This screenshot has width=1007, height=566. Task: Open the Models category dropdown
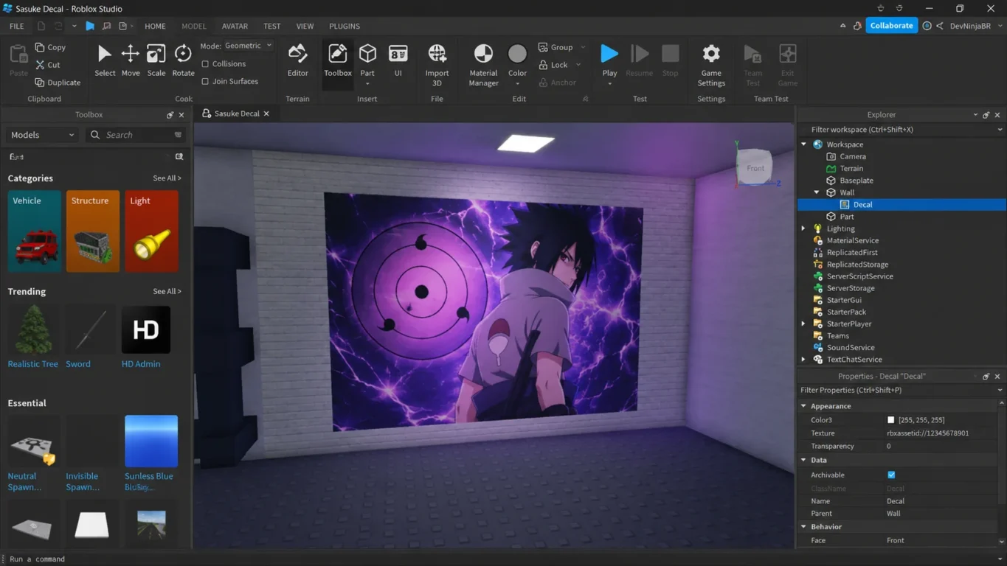coord(43,135)
